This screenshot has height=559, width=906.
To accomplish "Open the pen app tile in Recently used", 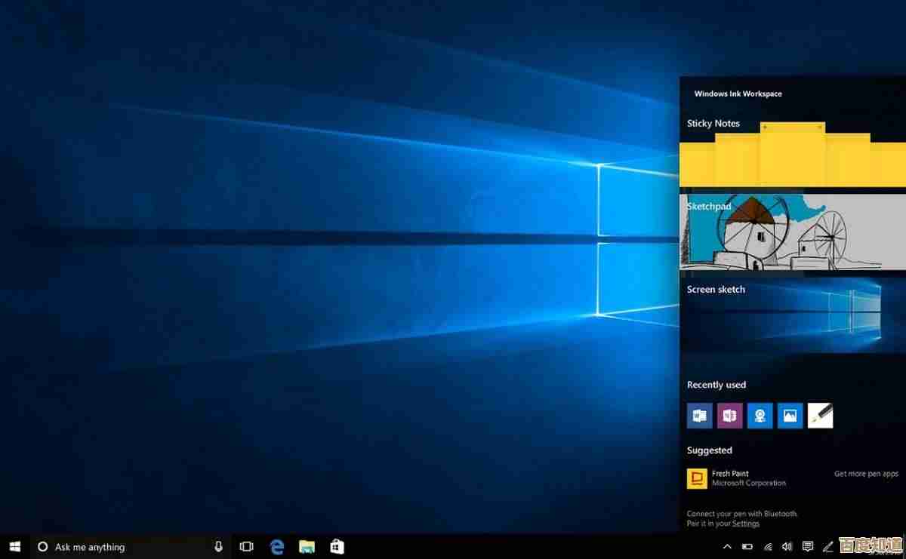I will (820, 416).
